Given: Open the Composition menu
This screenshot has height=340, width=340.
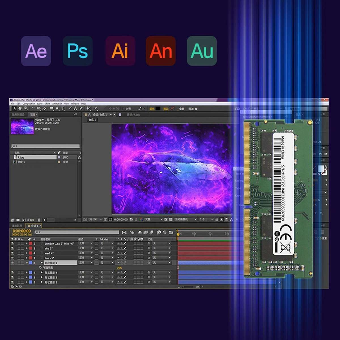Looking at the screenshot, I should point(29,104).
